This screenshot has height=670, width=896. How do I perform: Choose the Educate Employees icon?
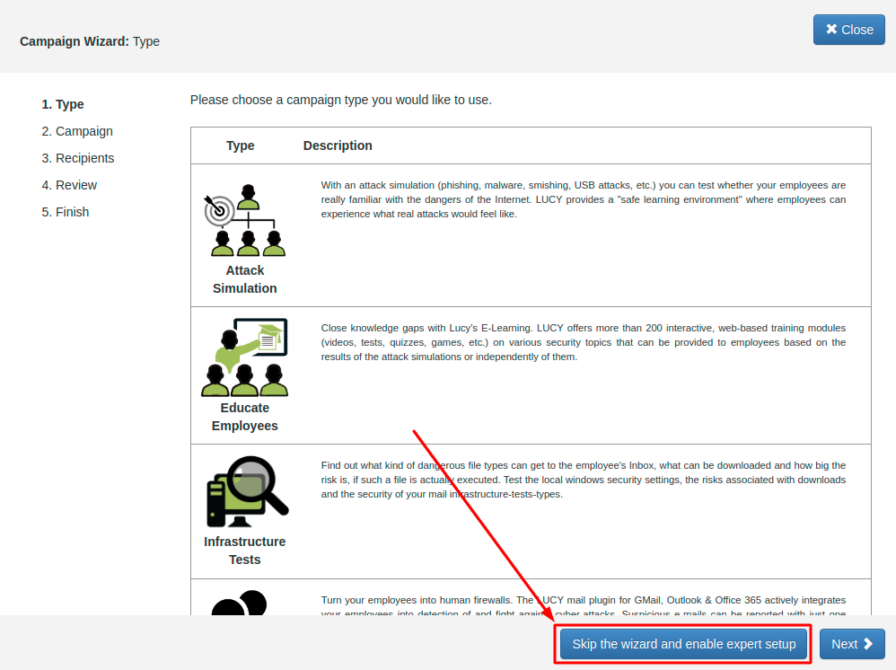pyautogui.click(x=244, y=357)
